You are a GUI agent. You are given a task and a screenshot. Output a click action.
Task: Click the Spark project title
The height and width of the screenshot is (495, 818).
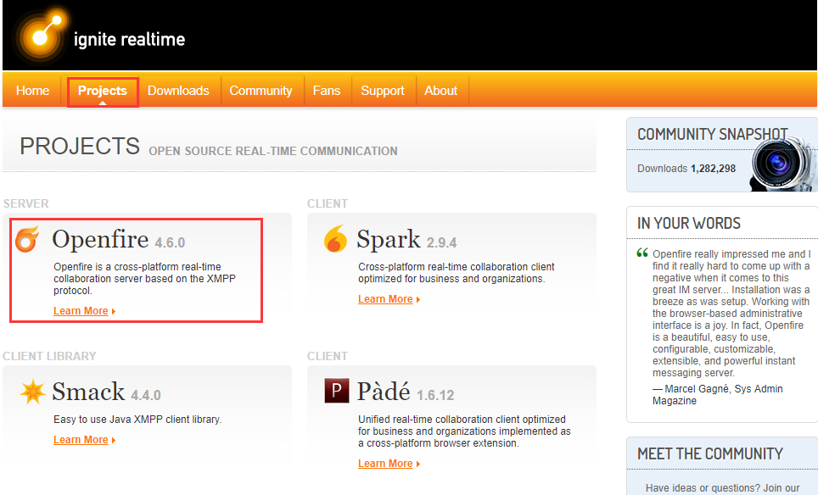click(389, 239)
